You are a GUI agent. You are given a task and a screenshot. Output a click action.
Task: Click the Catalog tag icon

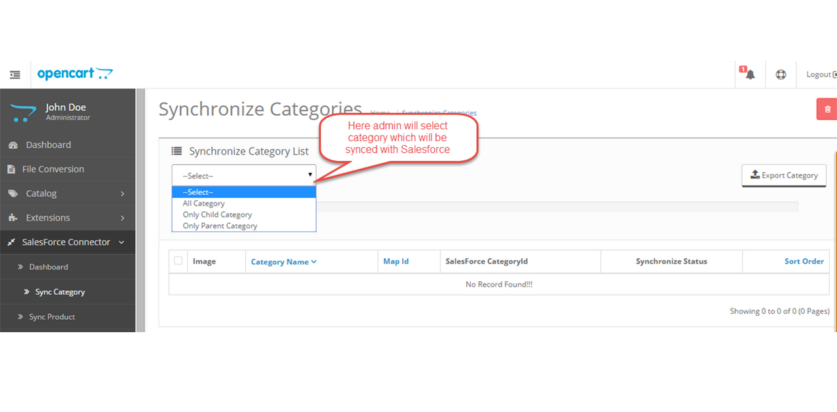(12, 194)
